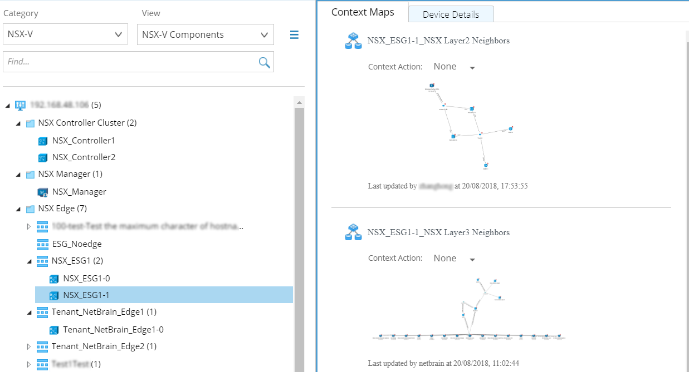Viewport: 689px width, 372px height.
Task: Collapse the NSX Edge tree node
Action: [18, 209]
